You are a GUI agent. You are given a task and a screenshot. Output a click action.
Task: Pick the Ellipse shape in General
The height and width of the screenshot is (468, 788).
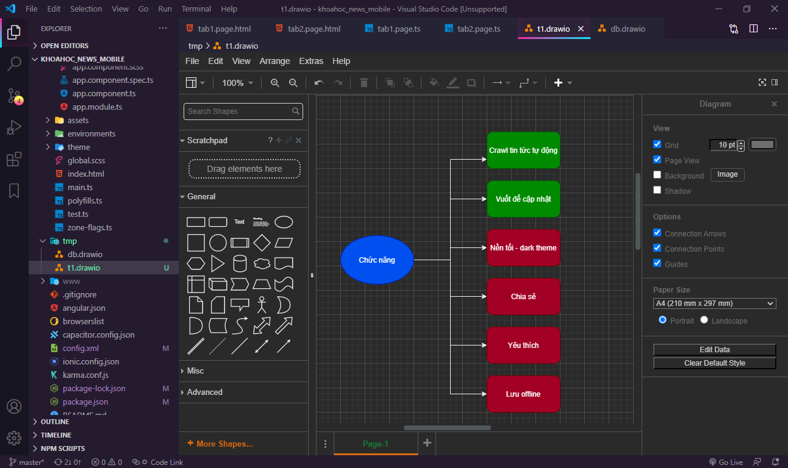[284, 222]
